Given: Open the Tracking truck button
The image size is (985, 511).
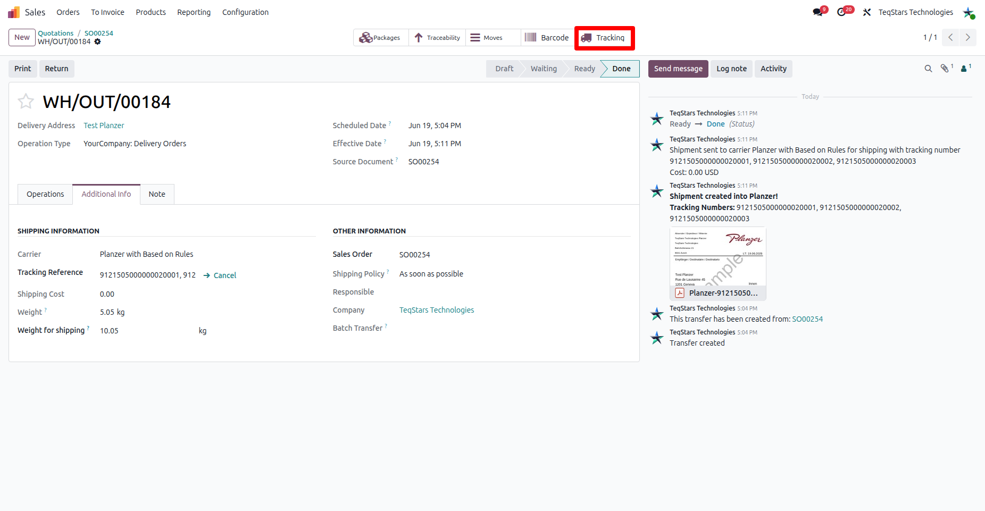Looking at the screenshot, I should point(604,38).
